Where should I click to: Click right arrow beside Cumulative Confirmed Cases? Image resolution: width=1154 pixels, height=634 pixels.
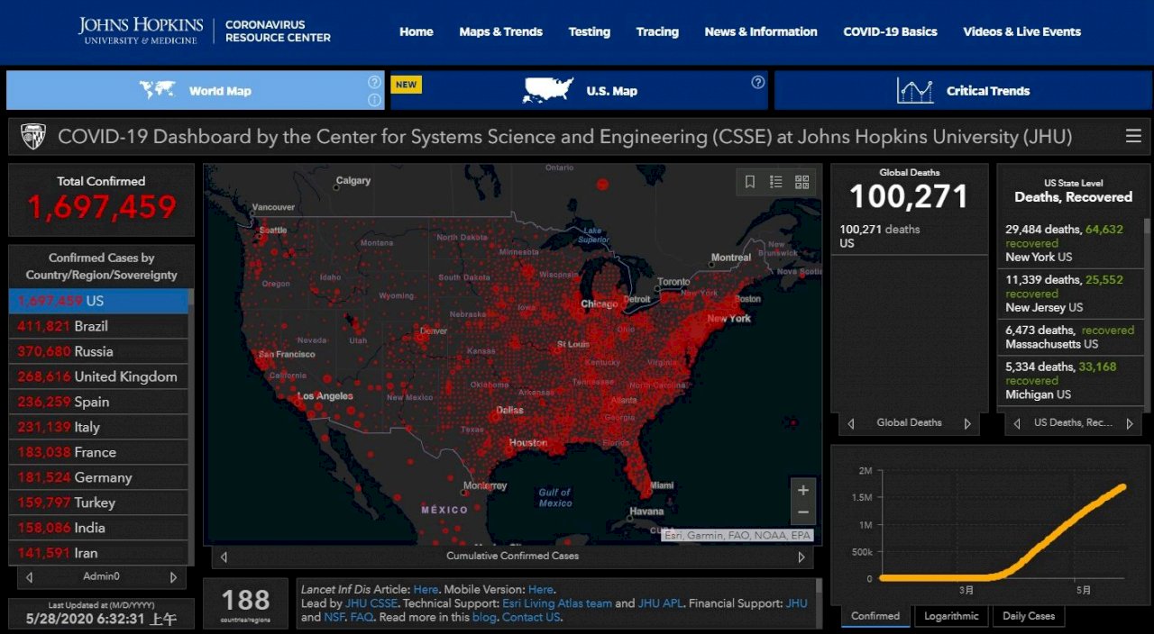coord(801,557)
